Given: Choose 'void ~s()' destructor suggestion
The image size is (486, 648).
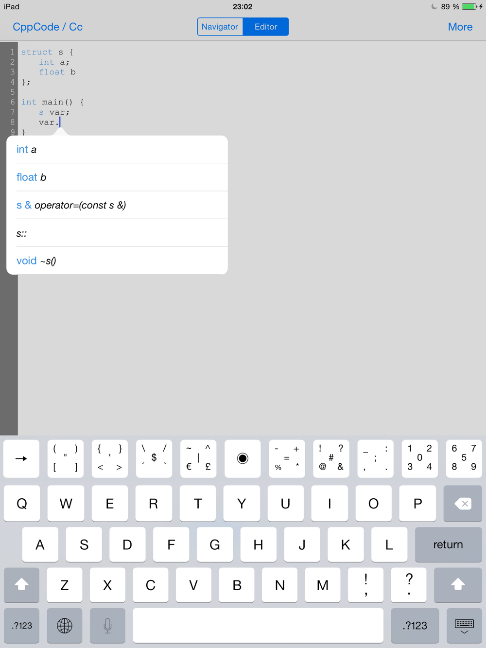Looking at the screenshot, I should click(x=117, y=261).
